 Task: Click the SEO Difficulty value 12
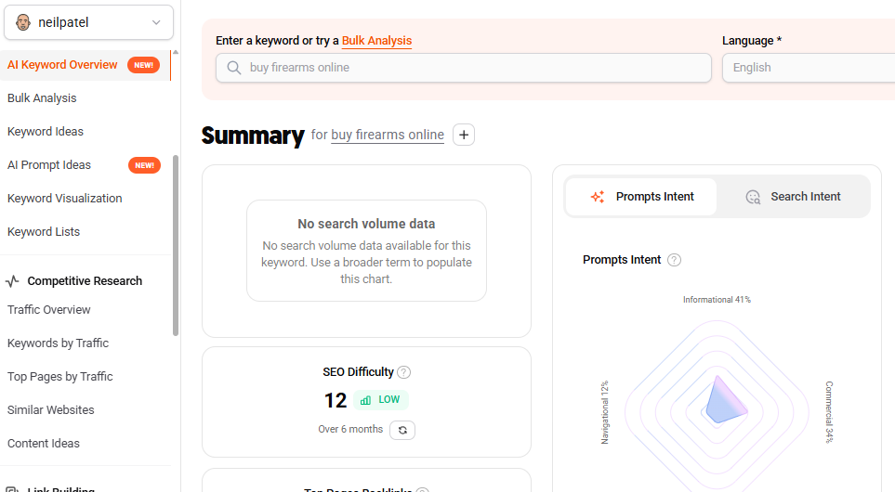[336, 400]
